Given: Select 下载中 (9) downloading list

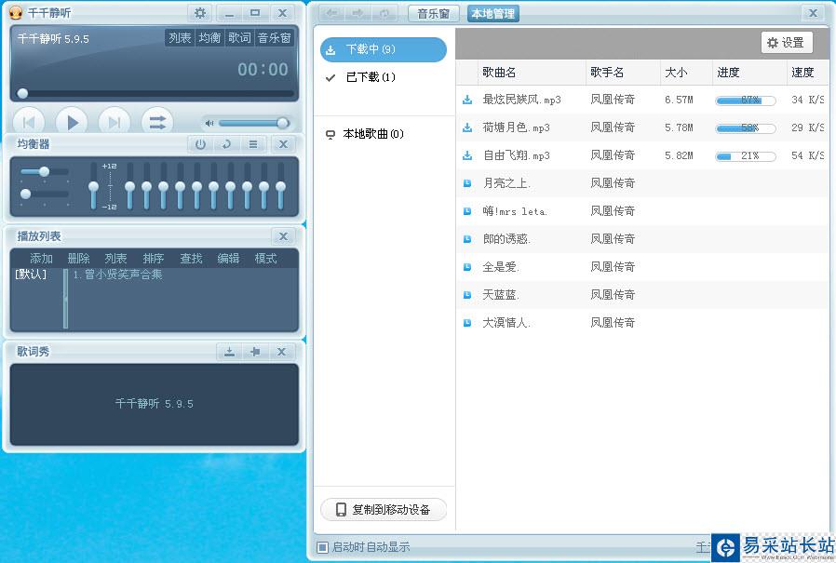Looking at the screenshot, I should tap(384, 49).
